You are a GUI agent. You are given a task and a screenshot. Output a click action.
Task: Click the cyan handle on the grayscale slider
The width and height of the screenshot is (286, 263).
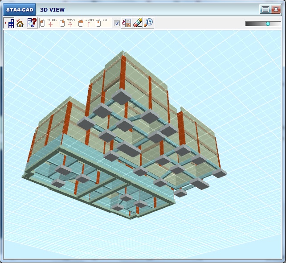[x=268, y=24]
